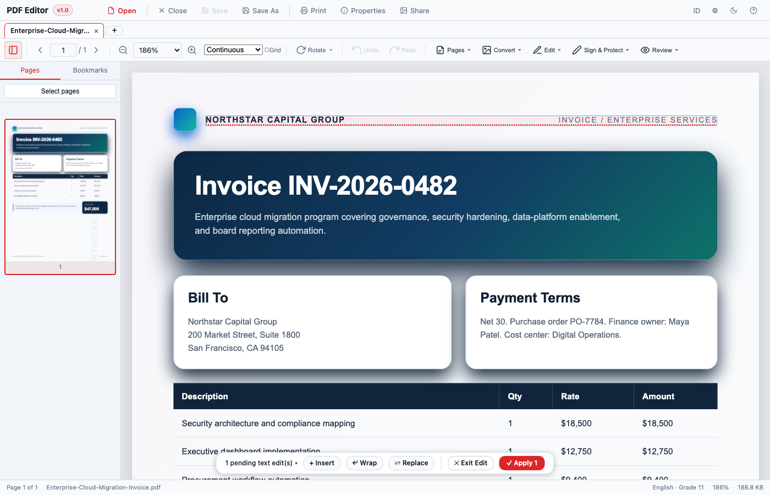Click the Print button
Viewport: 770px width, 495px height.
click(313, 10)
